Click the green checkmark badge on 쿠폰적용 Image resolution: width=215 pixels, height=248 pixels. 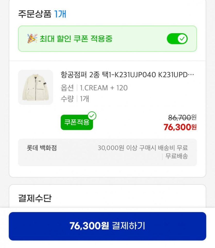[92, 116]
